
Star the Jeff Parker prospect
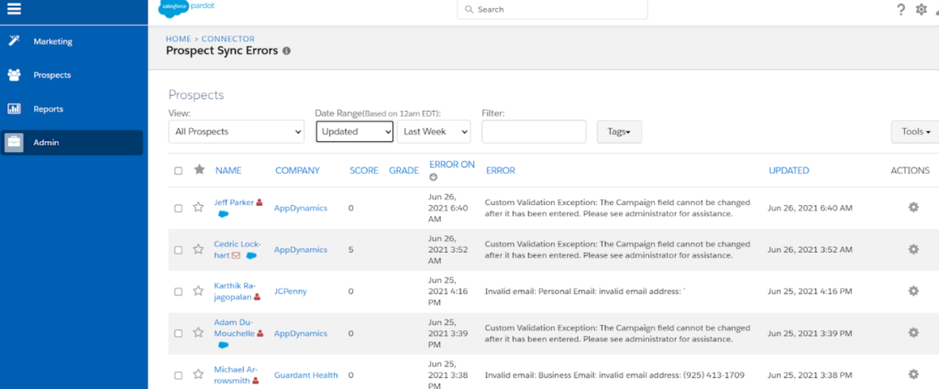pos(198,208)
